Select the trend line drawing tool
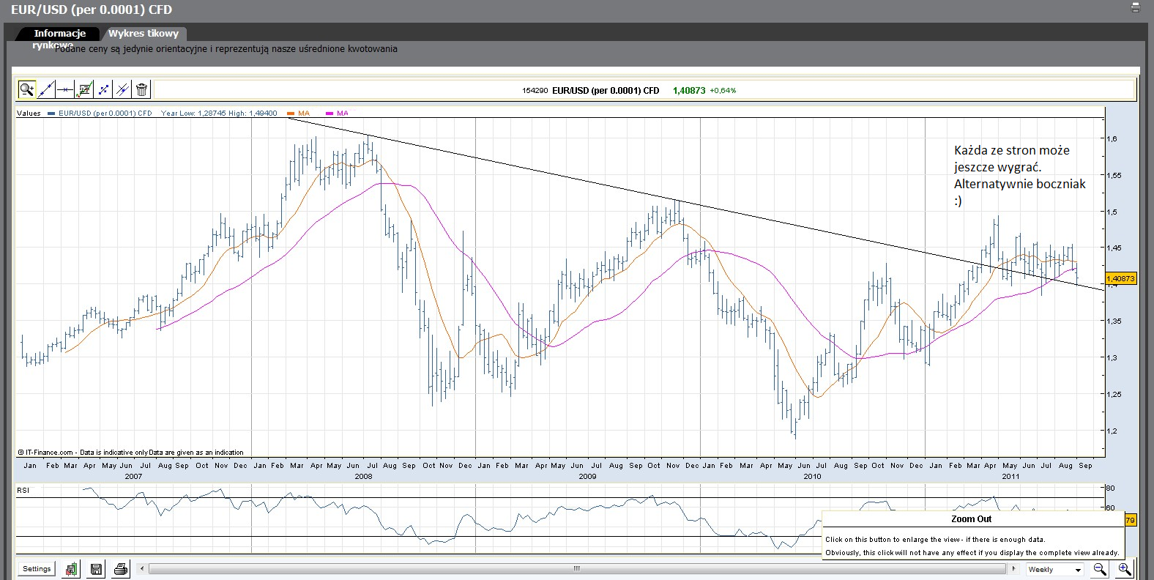 [46, 89]
